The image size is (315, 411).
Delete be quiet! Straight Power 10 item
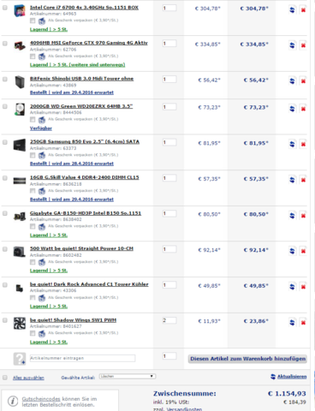(x=303, y=251)
